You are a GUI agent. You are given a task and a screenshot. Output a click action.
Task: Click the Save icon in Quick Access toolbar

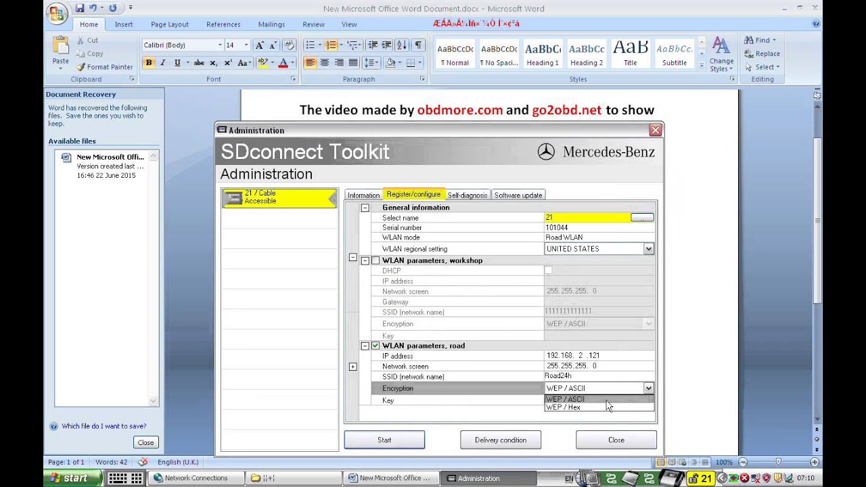point(80,8)
